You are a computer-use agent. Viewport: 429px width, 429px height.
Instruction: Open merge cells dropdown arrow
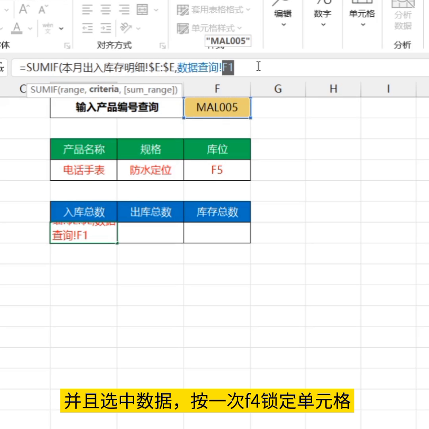point(156,10)
